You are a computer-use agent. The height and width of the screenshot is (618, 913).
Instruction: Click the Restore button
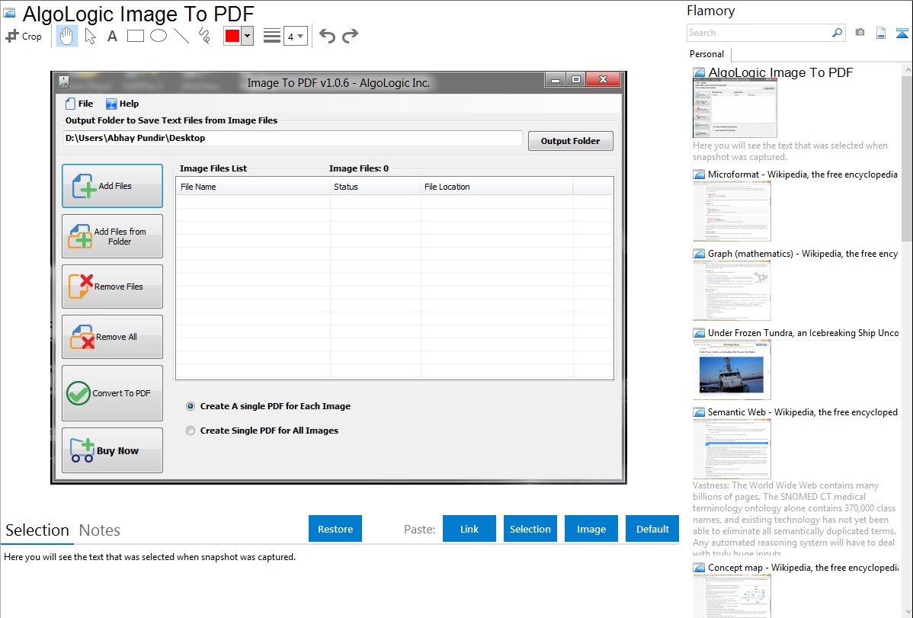click(x=335, y=529)
